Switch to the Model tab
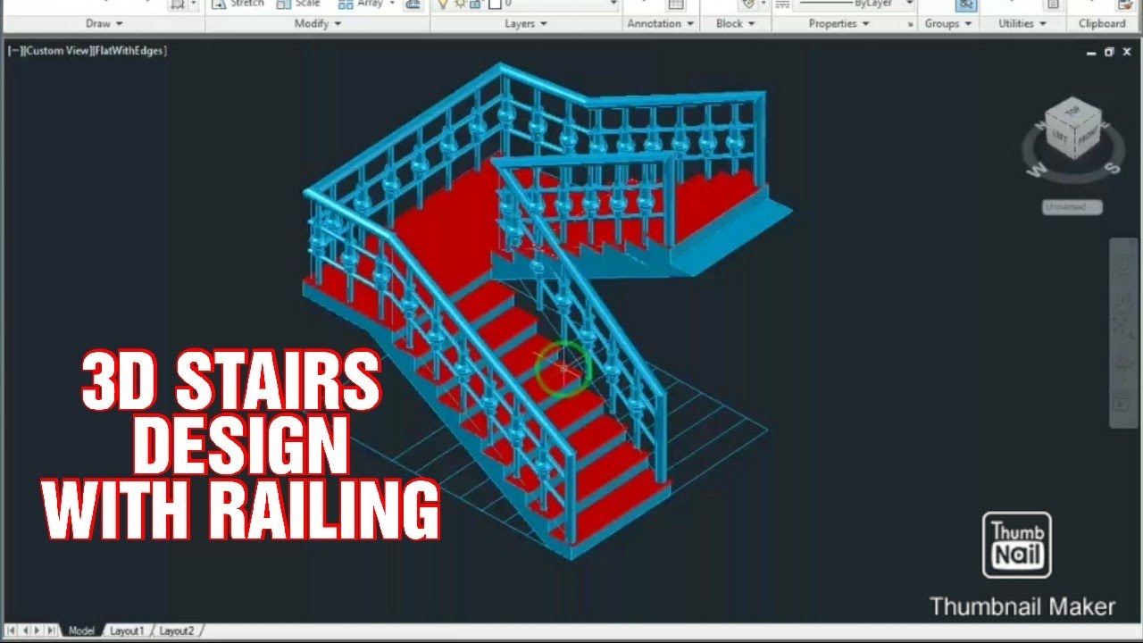1143x643 pixels. (x=80, y=630)
